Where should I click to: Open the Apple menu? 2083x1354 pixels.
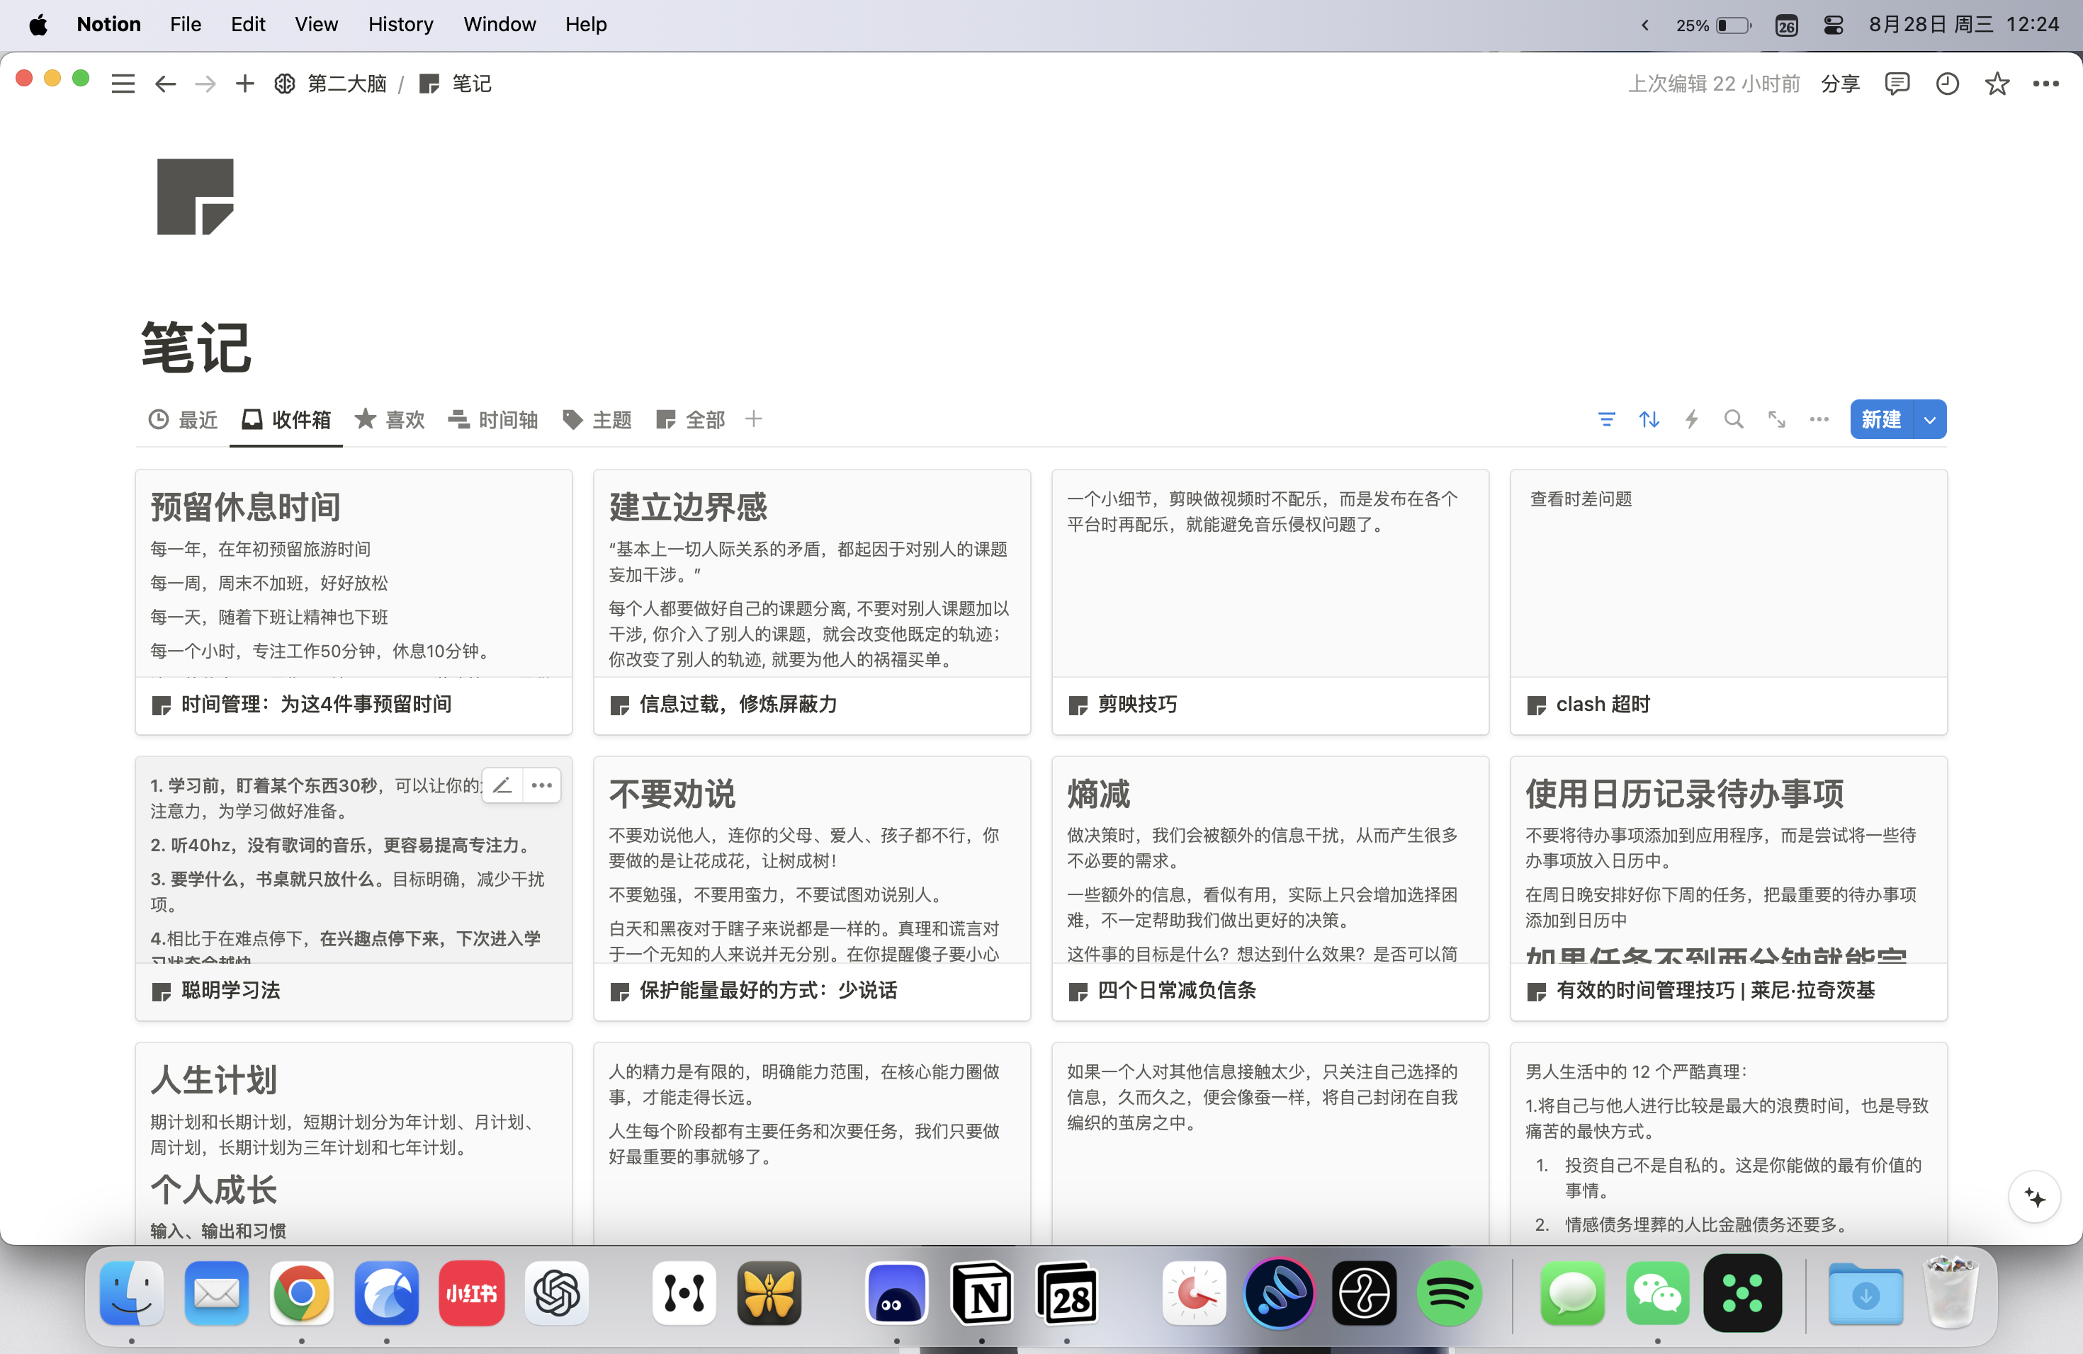click(x=38, y=25)
